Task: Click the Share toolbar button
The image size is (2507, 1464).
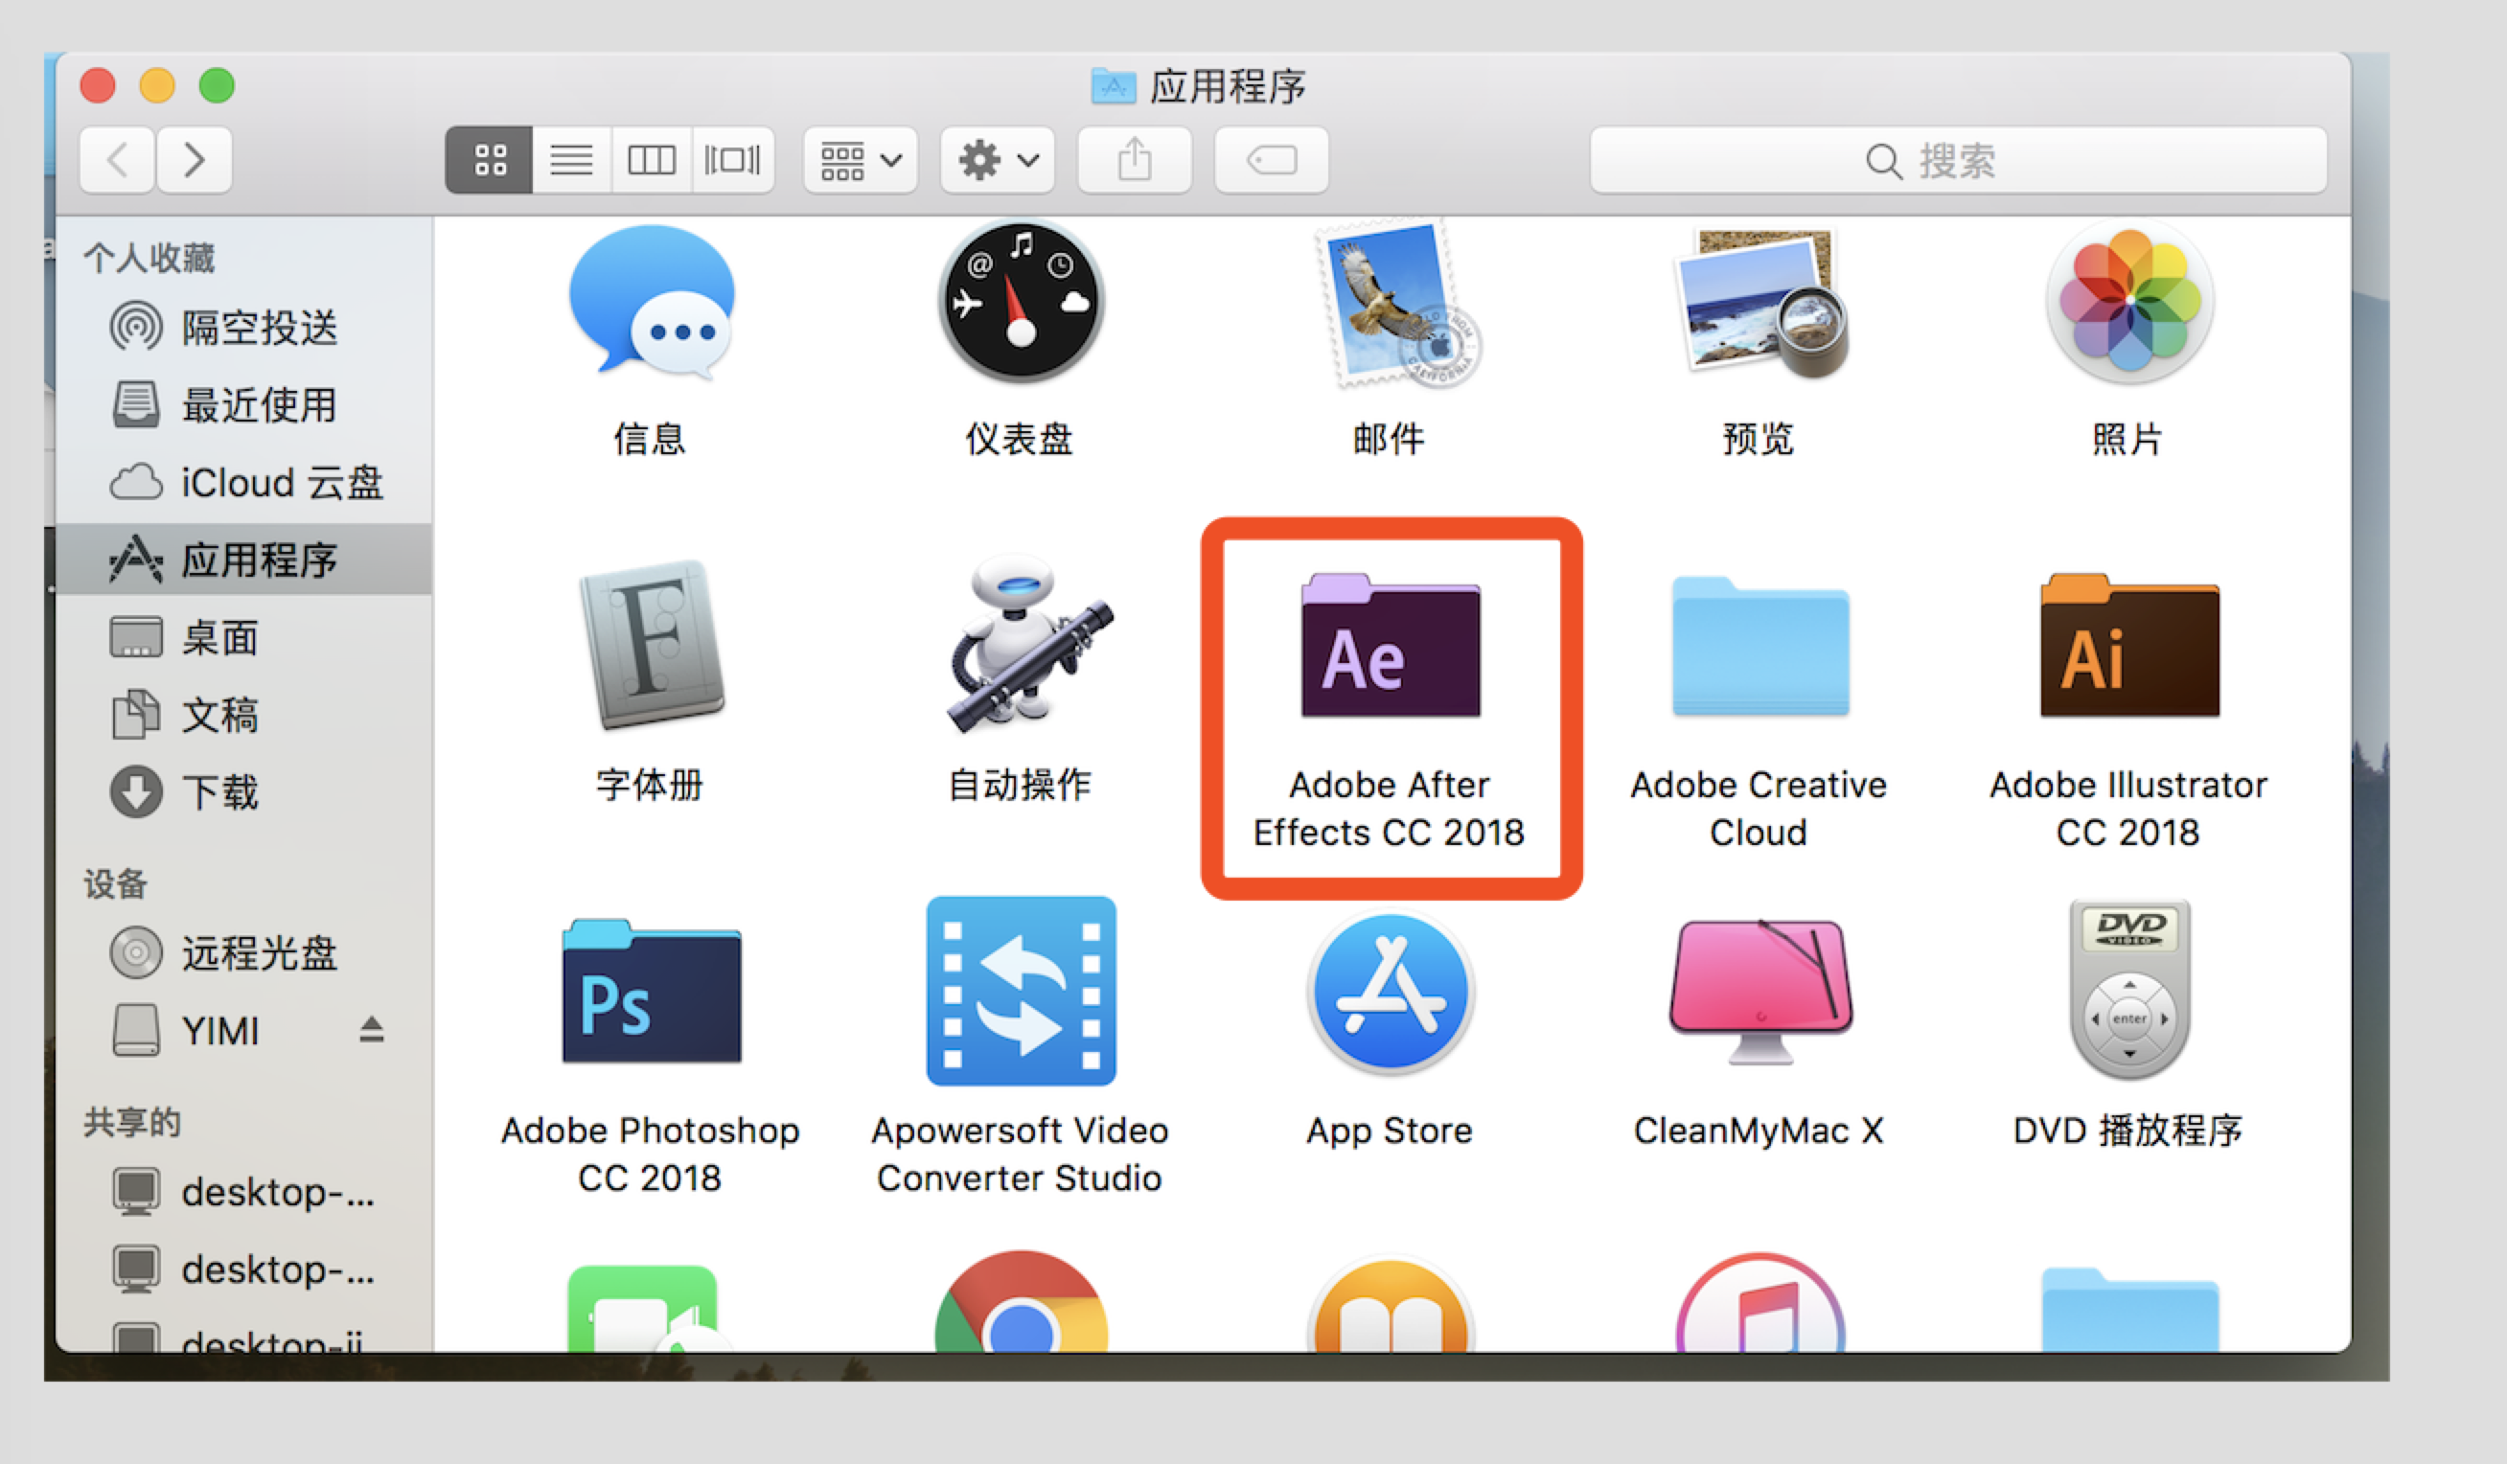Action: [x=1135, y=160]
